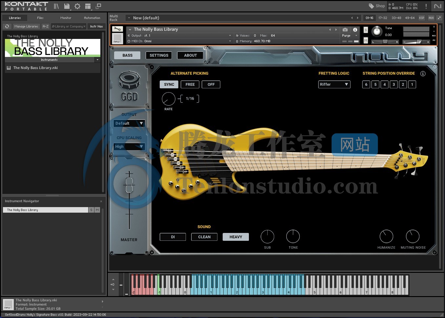The width and height of the screenshot is (445, 318).
Task: Shift keyboard octave down arrow
Action: (x=113, y=289)
